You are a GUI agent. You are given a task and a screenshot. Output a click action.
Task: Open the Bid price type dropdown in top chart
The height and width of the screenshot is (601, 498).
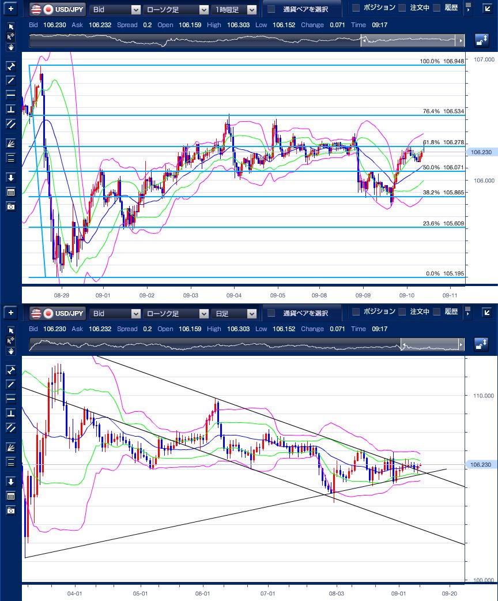pos(115,9)
